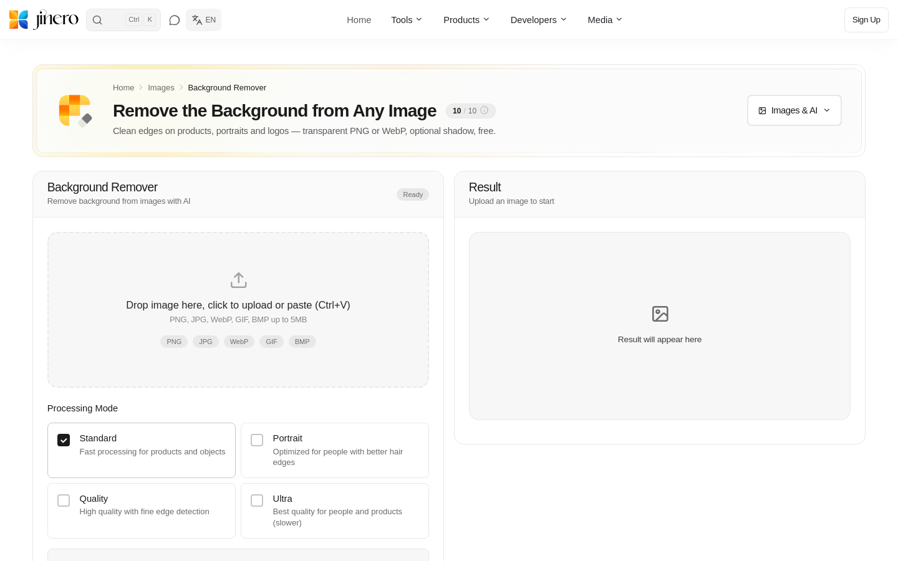Click the image placeholder icon in Result panel
898x561 pixels.
pyautogui.click(x=660, y=314)
